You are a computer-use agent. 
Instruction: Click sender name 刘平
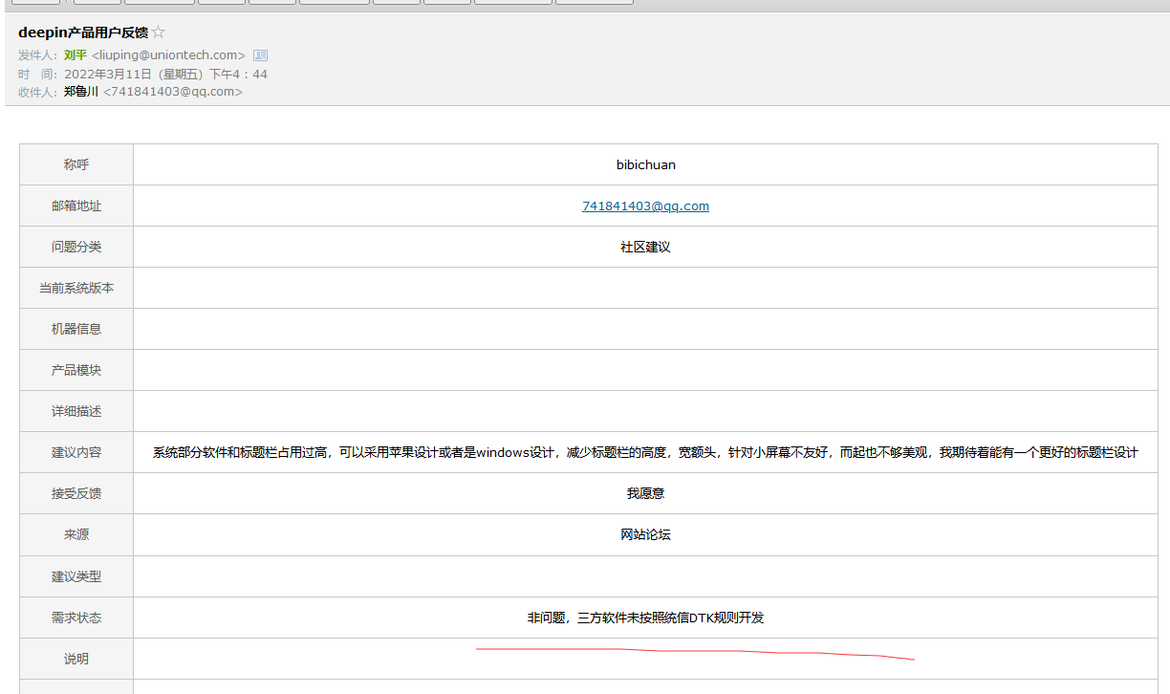(x=76, y=54)
